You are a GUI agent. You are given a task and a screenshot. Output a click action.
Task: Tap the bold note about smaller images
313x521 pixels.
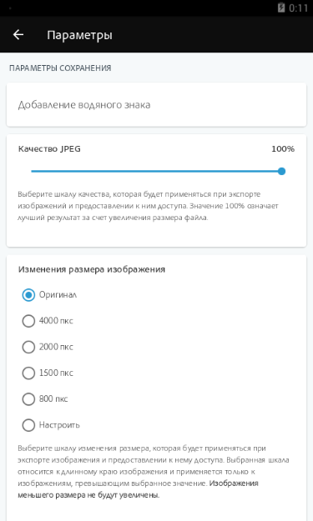pos(138,489)
